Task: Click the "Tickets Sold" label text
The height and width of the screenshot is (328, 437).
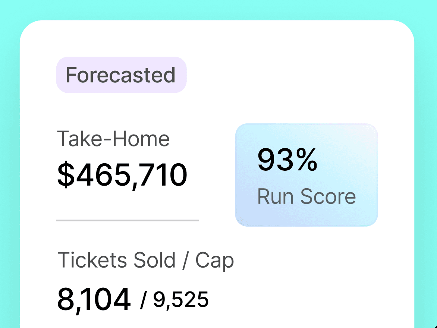Action: 116,260
